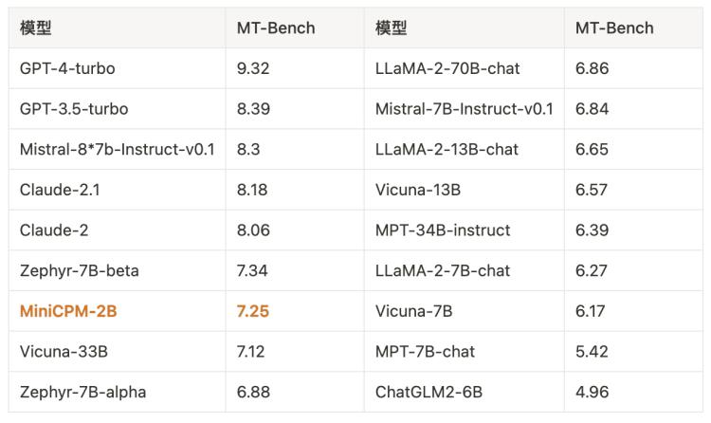This screenshot has height=423, width=711.
Task: Click the Vicuna-33B cell
Action: [64, 352]
